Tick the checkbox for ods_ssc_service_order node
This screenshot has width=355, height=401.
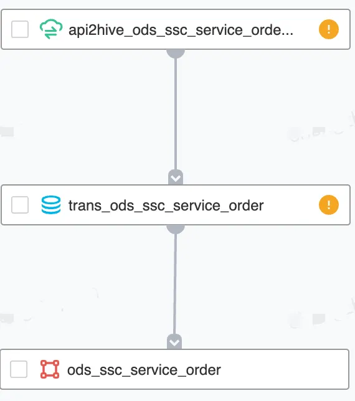pos(19,369)
